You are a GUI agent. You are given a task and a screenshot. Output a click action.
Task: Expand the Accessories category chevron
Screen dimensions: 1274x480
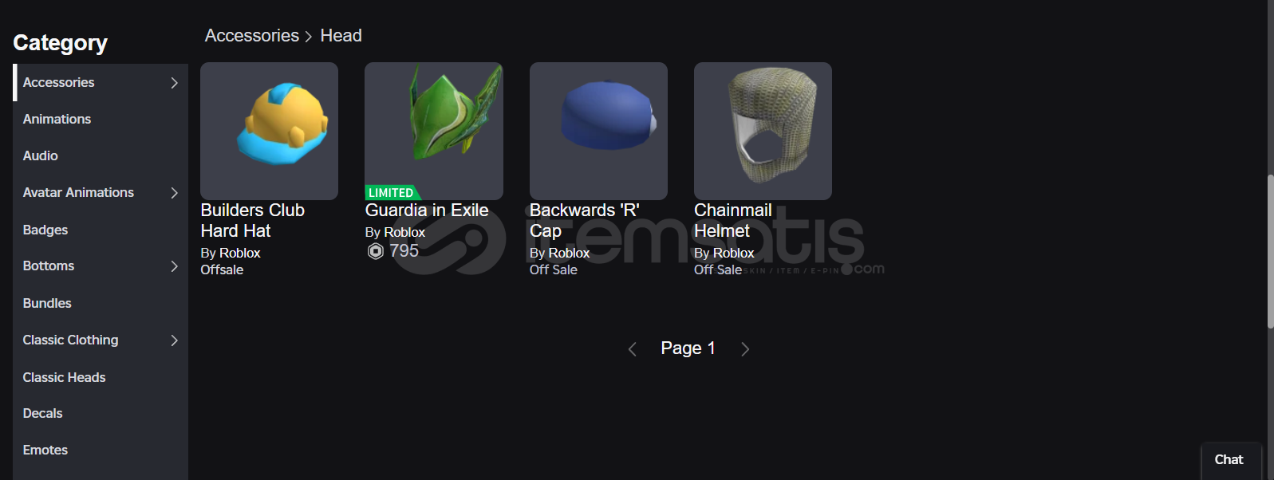(174, 83)
